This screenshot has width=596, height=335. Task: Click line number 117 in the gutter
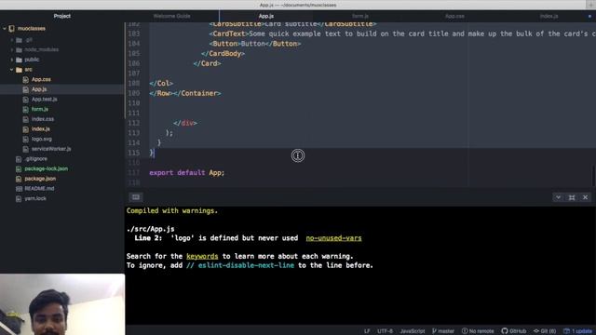(x=133, y=172)
